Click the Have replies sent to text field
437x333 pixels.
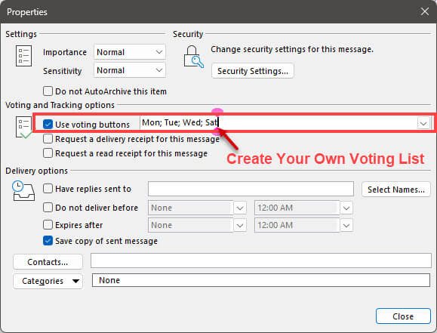(251, 189)
